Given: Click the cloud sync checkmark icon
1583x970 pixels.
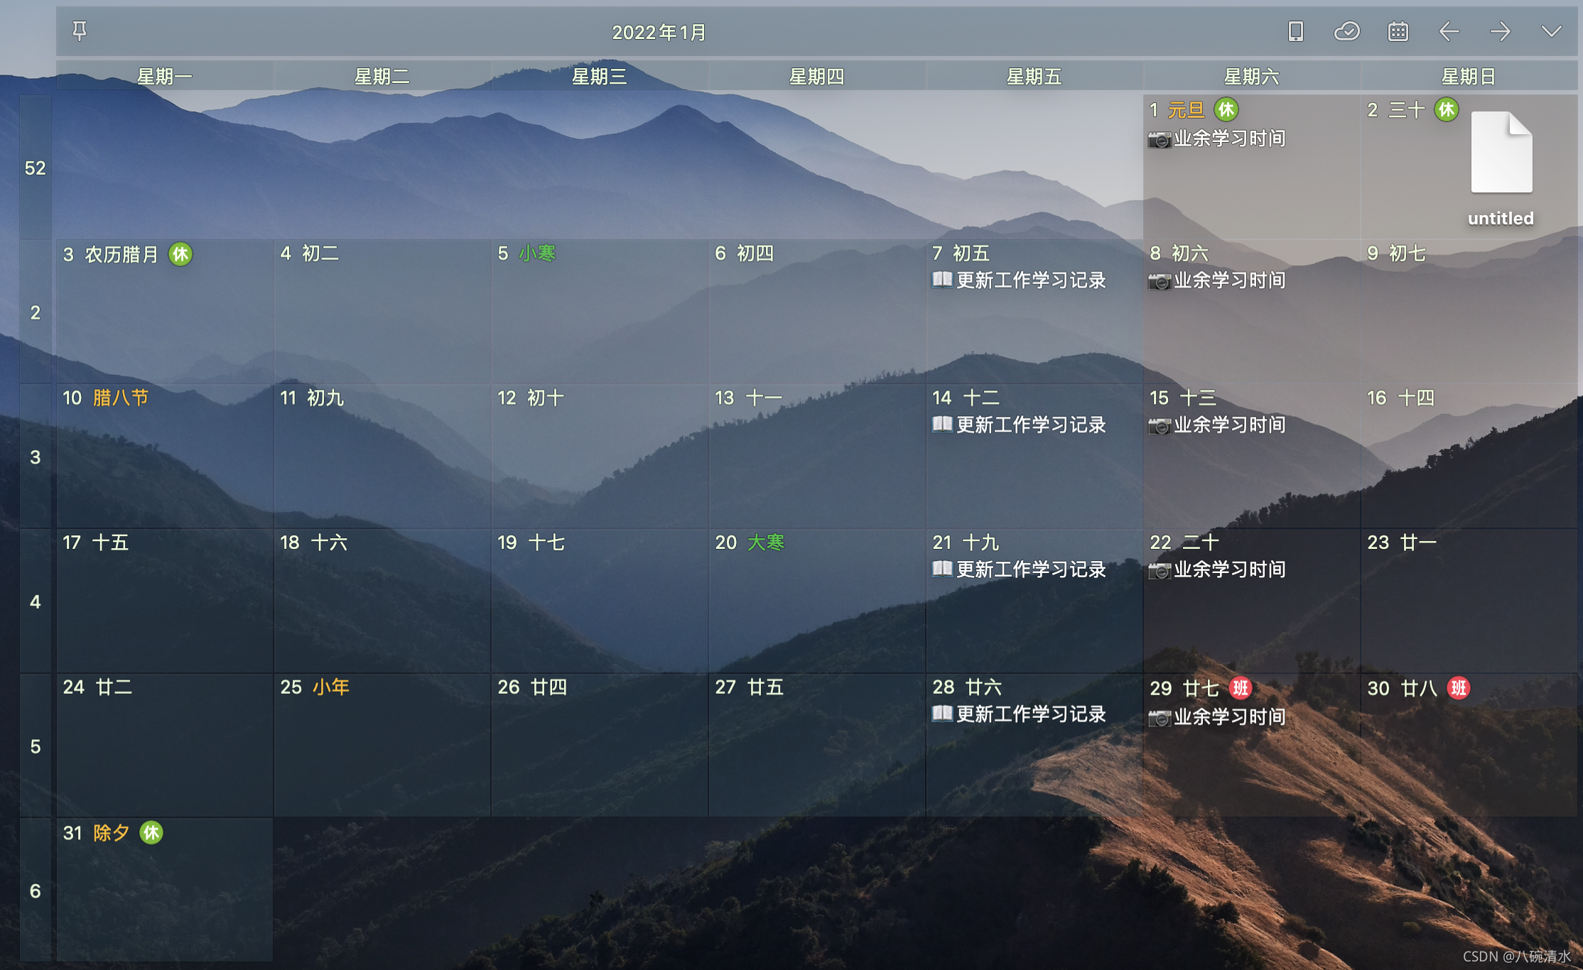Looking at the screenshot, I should point(1346,31).
